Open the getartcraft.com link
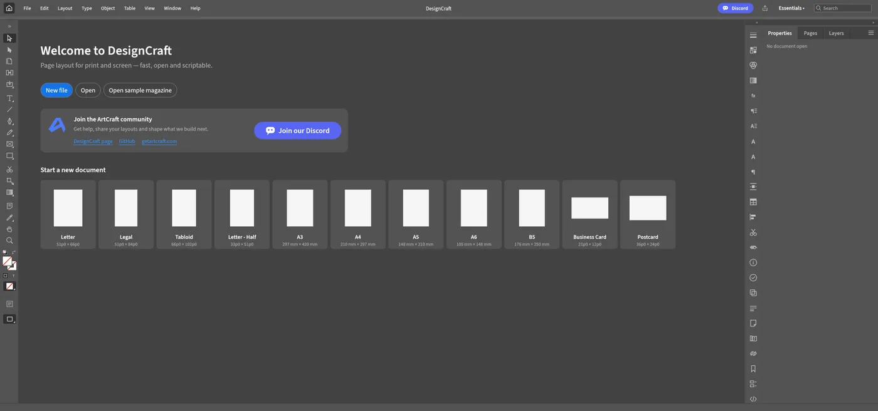 tap(159, 142)
